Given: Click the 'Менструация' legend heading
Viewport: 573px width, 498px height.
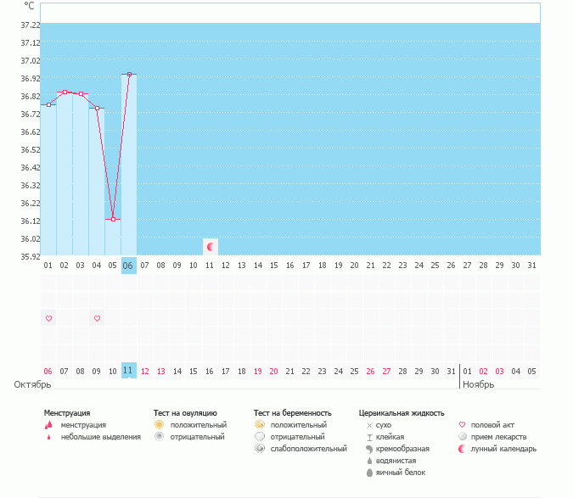Looking at the screenshot, I should (67, 413).
